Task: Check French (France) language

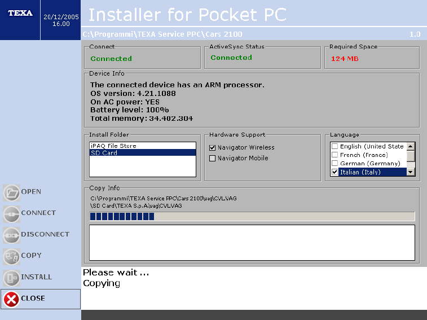Action: tap(334, 155)
